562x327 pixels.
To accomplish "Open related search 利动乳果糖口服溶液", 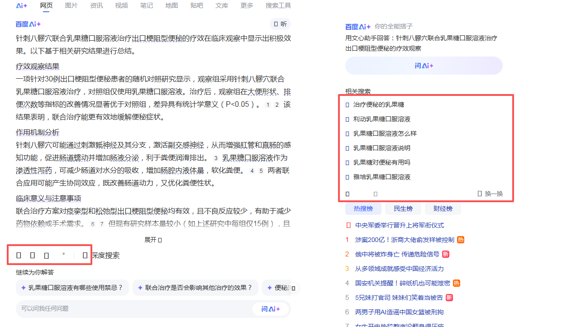I will click(382, 119).
